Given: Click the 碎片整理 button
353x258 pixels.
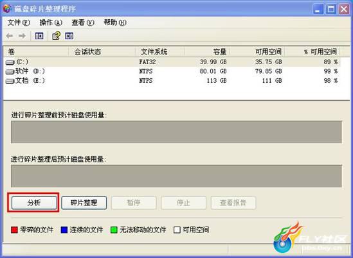Looking at the screenshot, I should pos(84,203).
